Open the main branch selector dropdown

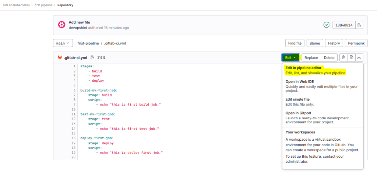[x=63, y=43]
